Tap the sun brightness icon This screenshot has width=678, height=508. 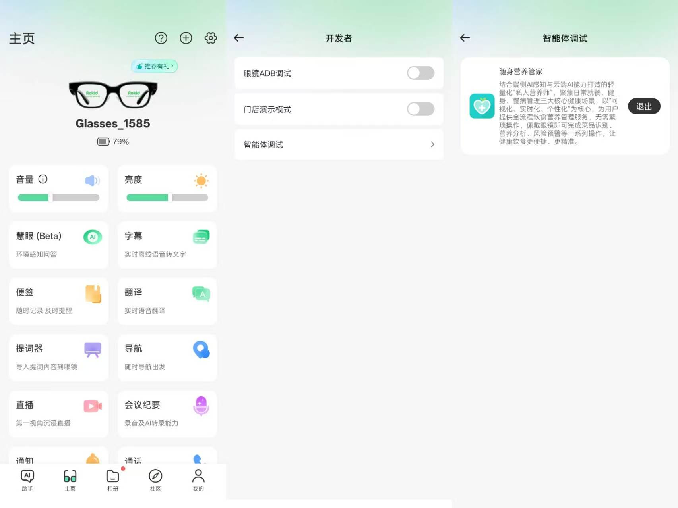(201, 181)
